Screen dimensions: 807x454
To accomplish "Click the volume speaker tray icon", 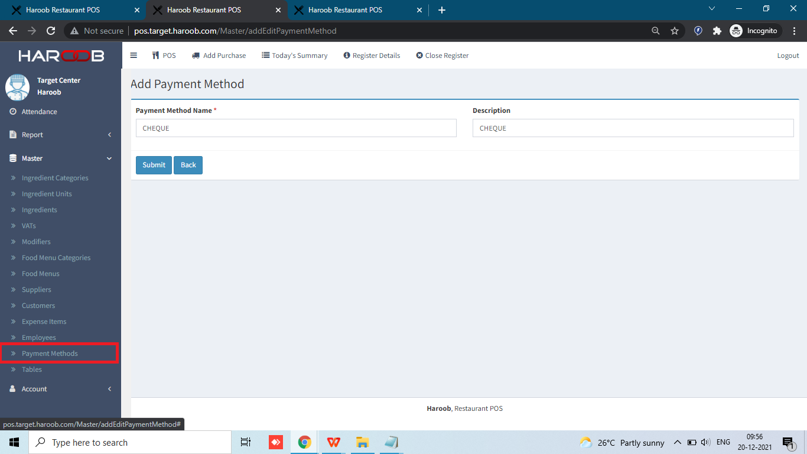I will pos(705,442).
